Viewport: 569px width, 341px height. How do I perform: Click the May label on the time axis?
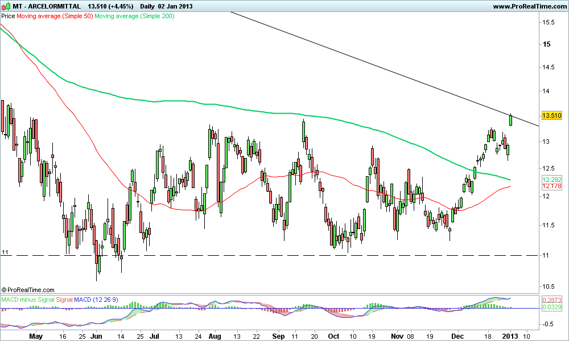coord(36,336)
